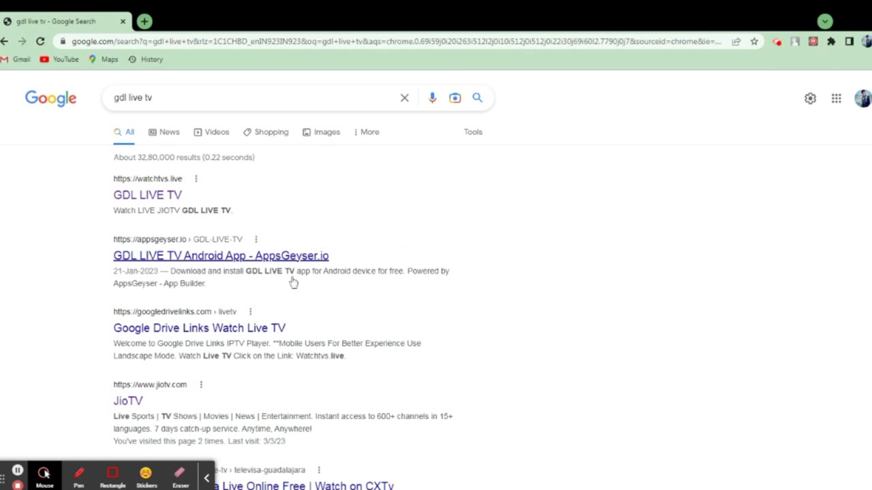Close the gdl live tv browser tab
Image resolution: width=872 pixels, height=490 pixels.
tap(123, 22)
